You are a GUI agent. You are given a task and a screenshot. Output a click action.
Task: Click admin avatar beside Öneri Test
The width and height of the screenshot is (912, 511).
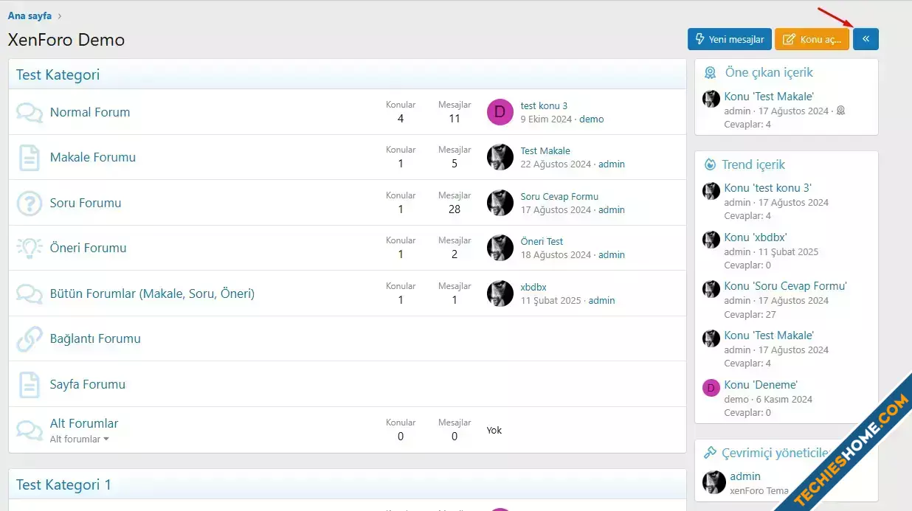pyautogui.click(x=500, y=248)
